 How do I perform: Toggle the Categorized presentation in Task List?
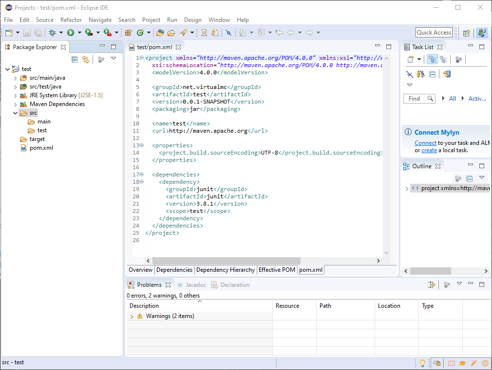click(432, 60)
